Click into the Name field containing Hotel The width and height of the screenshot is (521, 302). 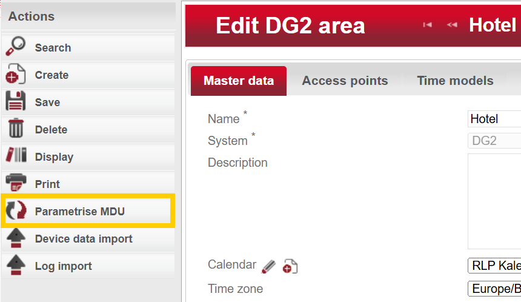pos(494,119)
